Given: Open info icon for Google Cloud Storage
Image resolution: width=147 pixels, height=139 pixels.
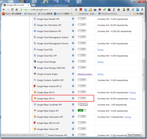Looking at the screenshot, I should point(73,62).
